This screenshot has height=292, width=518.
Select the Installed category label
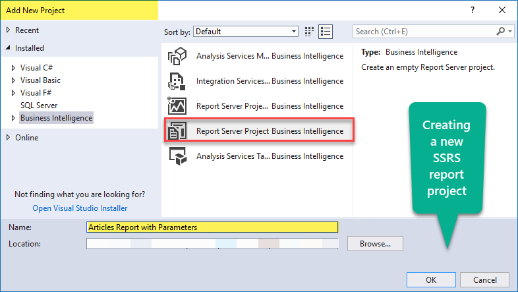tap(30, 48)
